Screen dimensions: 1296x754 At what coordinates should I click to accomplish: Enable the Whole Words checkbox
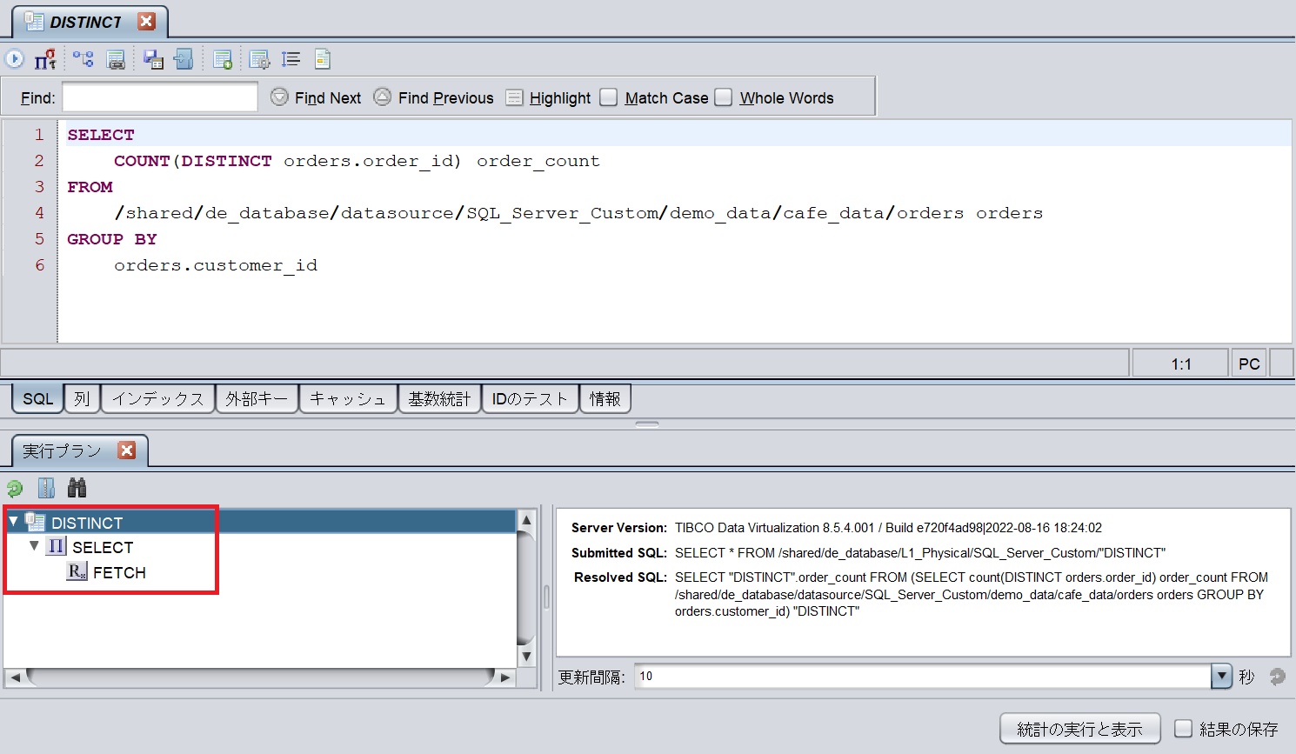click(724, 97)
